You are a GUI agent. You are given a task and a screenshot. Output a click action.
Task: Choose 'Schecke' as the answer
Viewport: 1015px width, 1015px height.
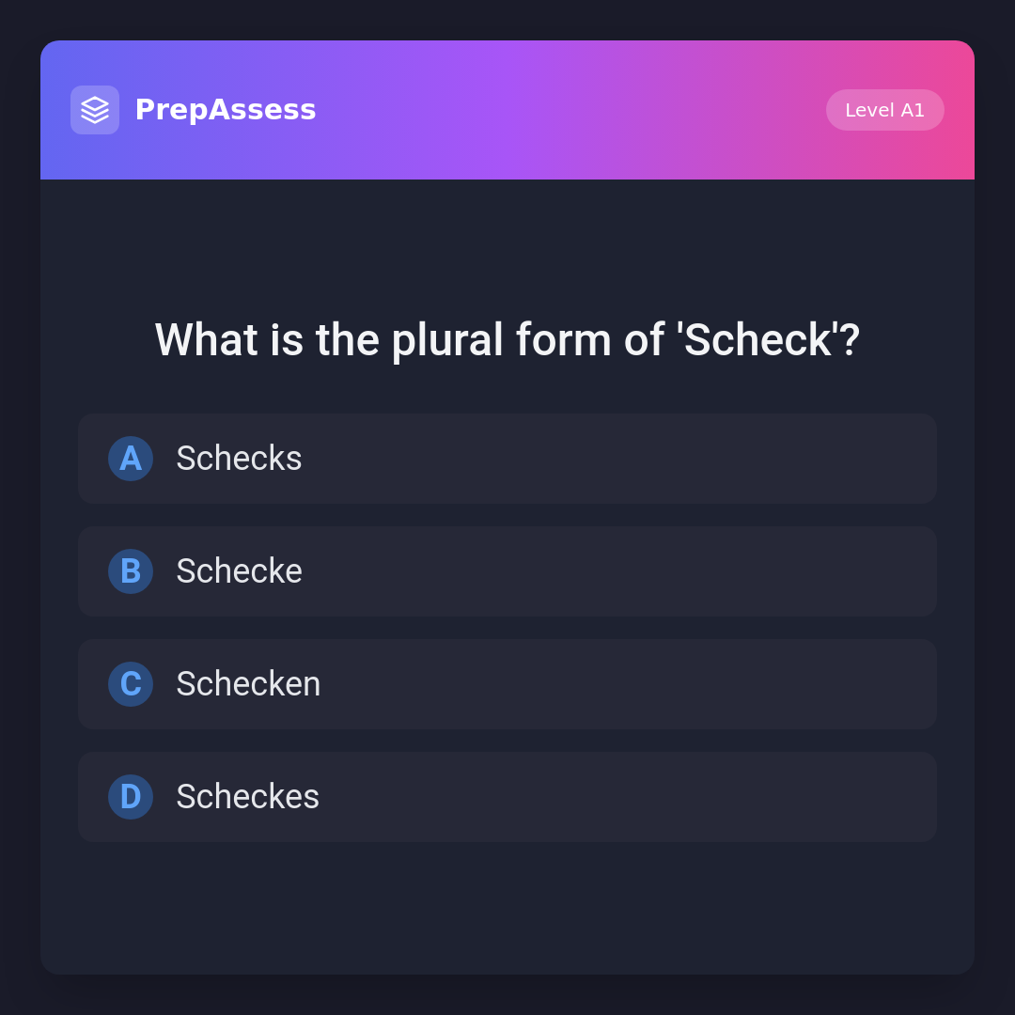coord(507,571)
